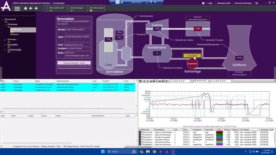Click generator frequency value 0.00
This screenshot has width=276, height=155.
coord(198,29)
